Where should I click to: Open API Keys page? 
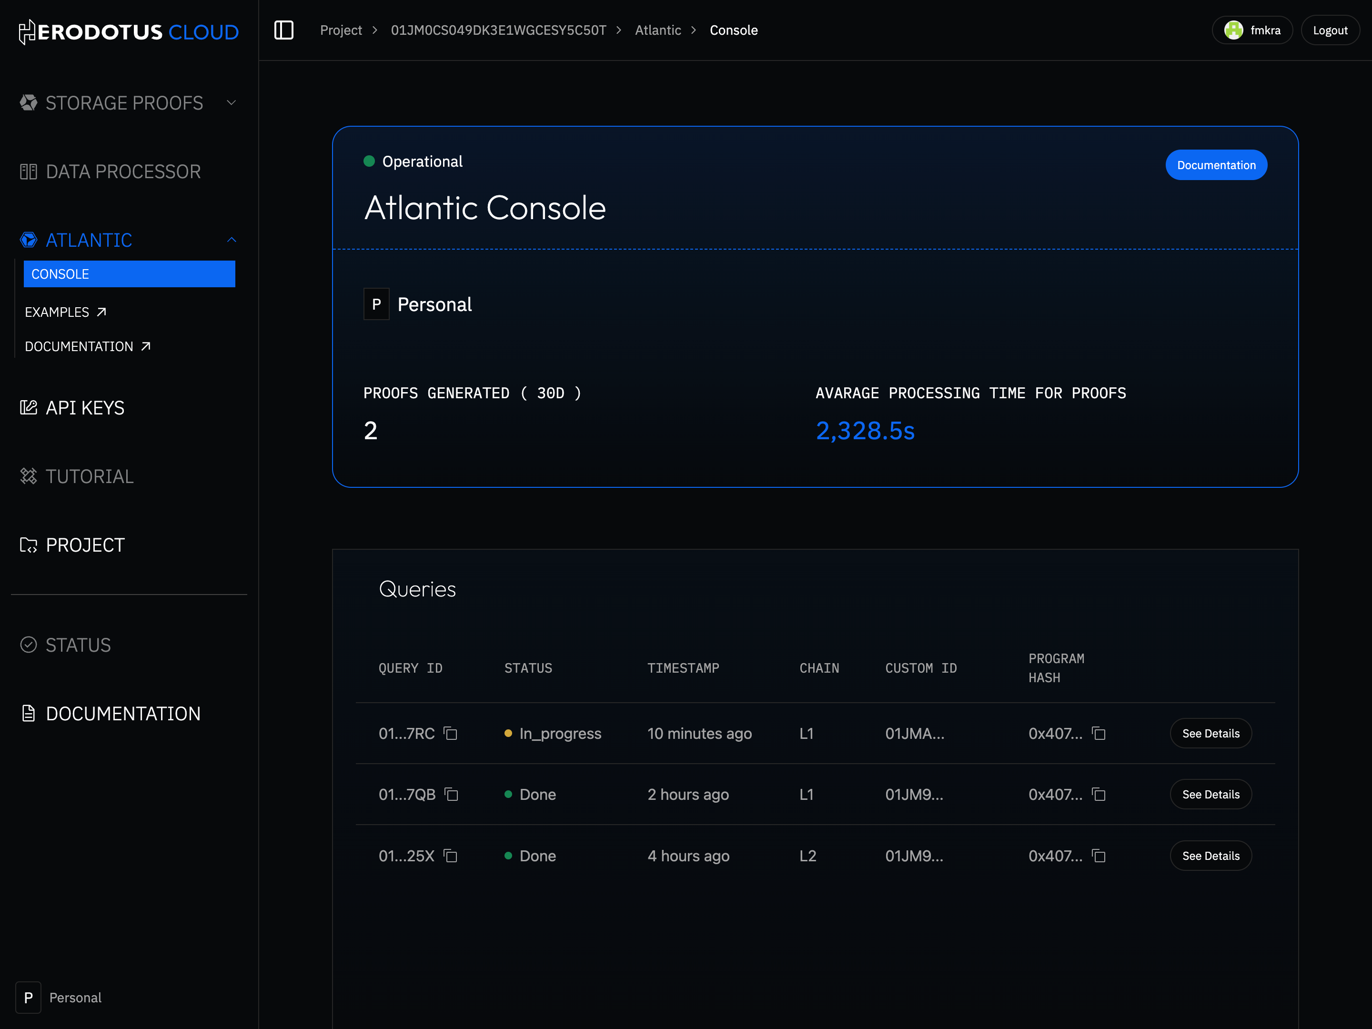85,407
